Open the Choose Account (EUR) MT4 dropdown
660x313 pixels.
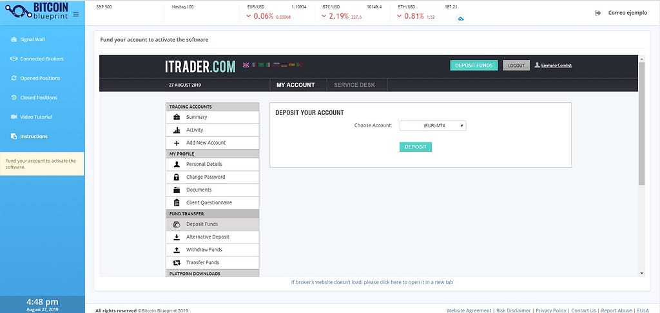click(432, 125)
